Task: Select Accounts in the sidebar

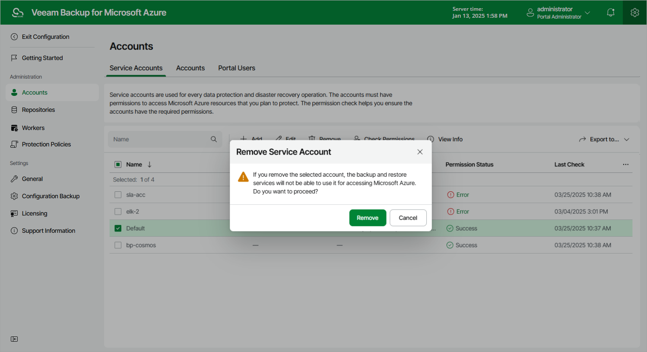Action: [x=52, y=92]
